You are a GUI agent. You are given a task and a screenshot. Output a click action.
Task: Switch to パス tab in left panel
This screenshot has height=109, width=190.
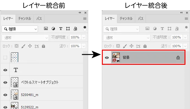point(39,18)
